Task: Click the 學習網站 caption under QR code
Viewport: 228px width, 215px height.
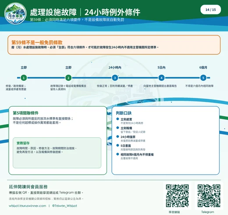Action: point(175,212)
